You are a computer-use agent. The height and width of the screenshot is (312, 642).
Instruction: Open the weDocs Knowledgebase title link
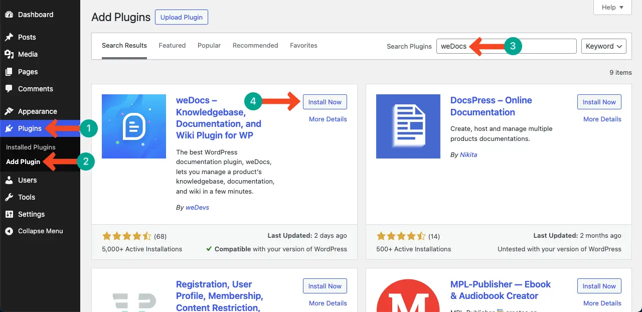[219, 118]
